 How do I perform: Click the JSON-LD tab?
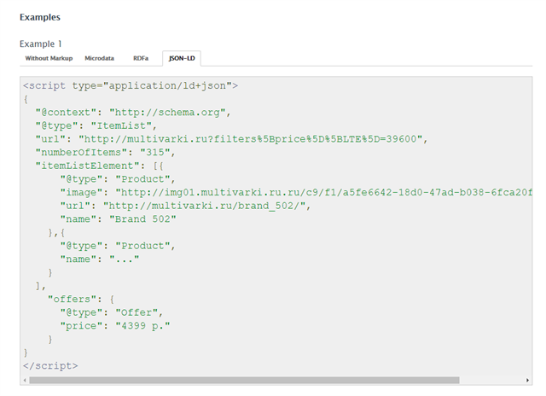pyautogui.click(x=182, y=58)
